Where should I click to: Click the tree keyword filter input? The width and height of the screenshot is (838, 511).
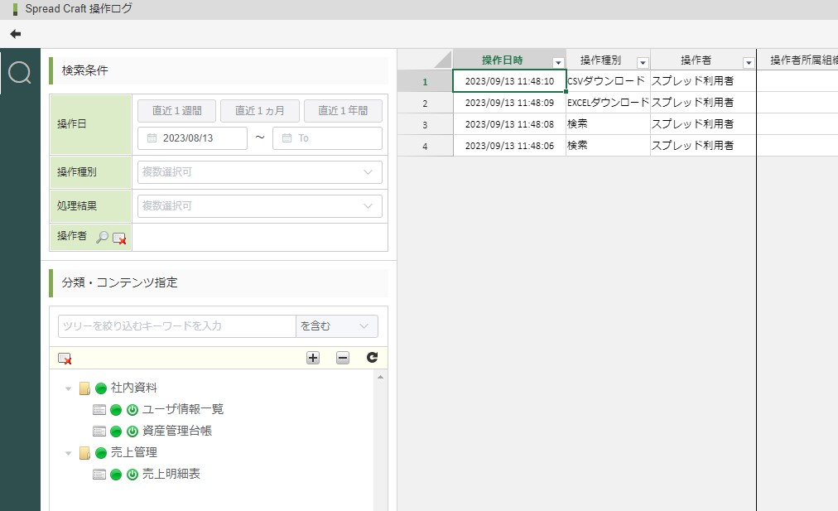(x=176, y=326)
